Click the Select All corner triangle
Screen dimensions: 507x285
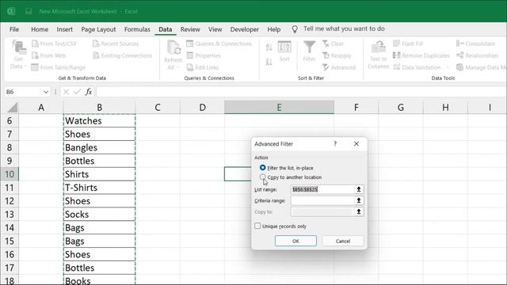point(12,108)
